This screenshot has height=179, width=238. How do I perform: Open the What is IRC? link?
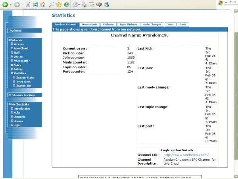click(x=21, y=61)
